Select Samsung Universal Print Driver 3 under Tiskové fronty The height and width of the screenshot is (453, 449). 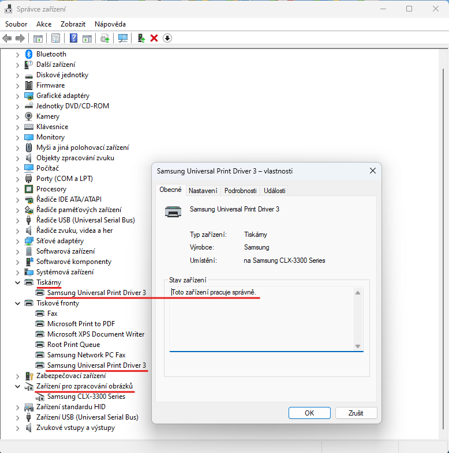click(x=96, y=365)
